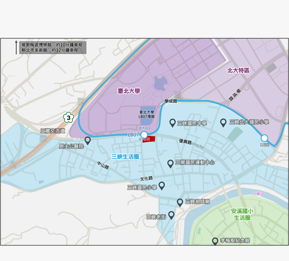Click the 鶯歌陶瓷博物館 travel time note

click(x=52, y=45)
